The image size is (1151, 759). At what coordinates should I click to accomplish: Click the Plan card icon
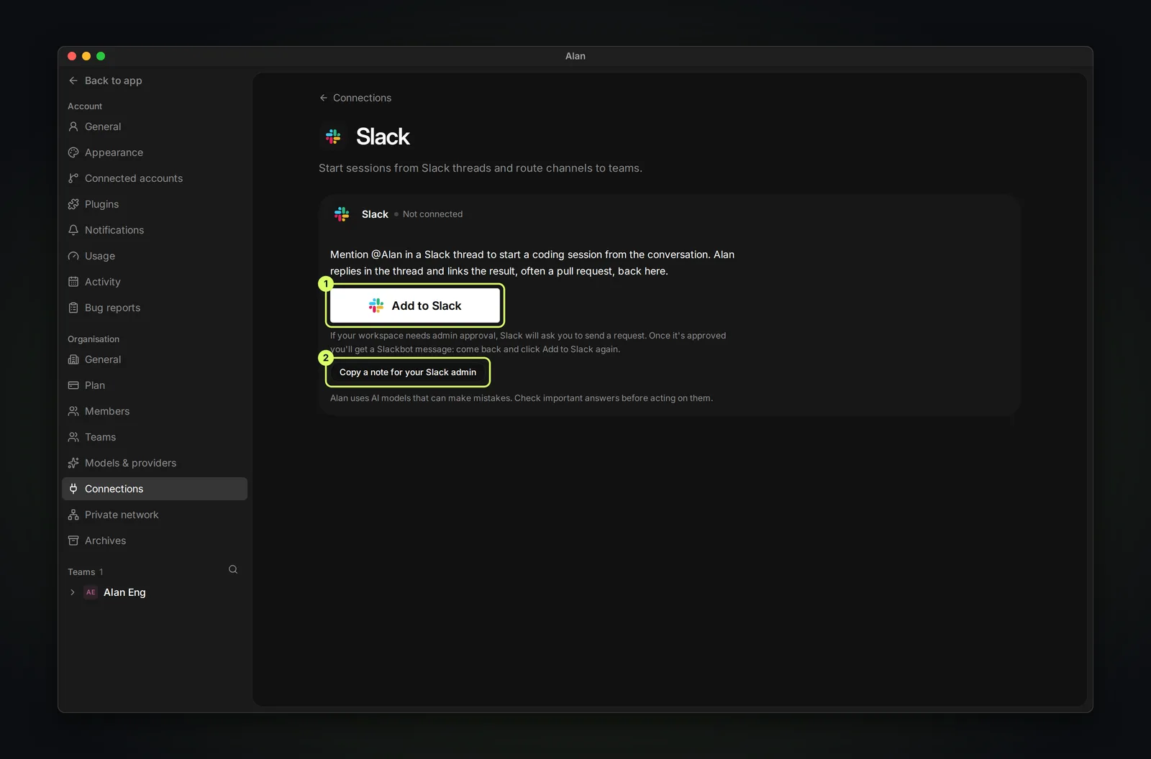[x=73, y=385]
